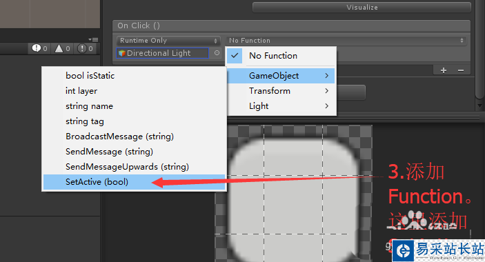Select the checked No Function menu entry
Viewport: 485px width, 262px height.
pyautogui.click(x=281, y=56)
